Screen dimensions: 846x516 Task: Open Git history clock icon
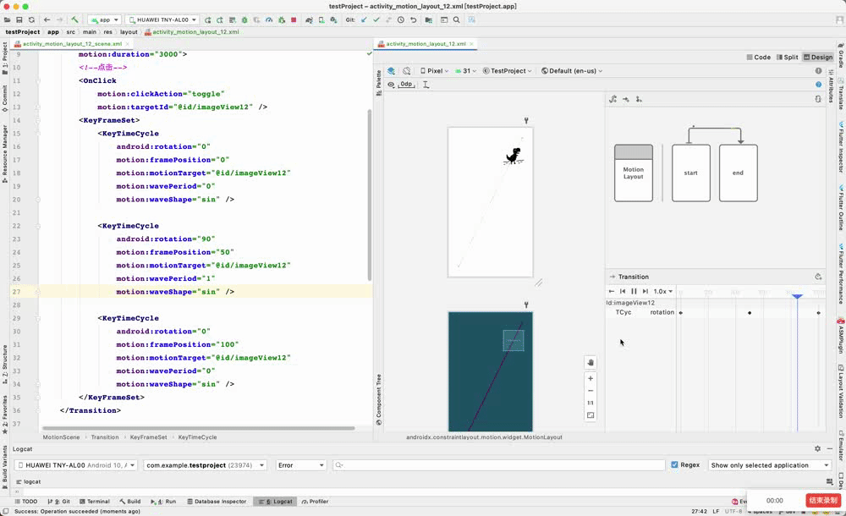[401, 20]
